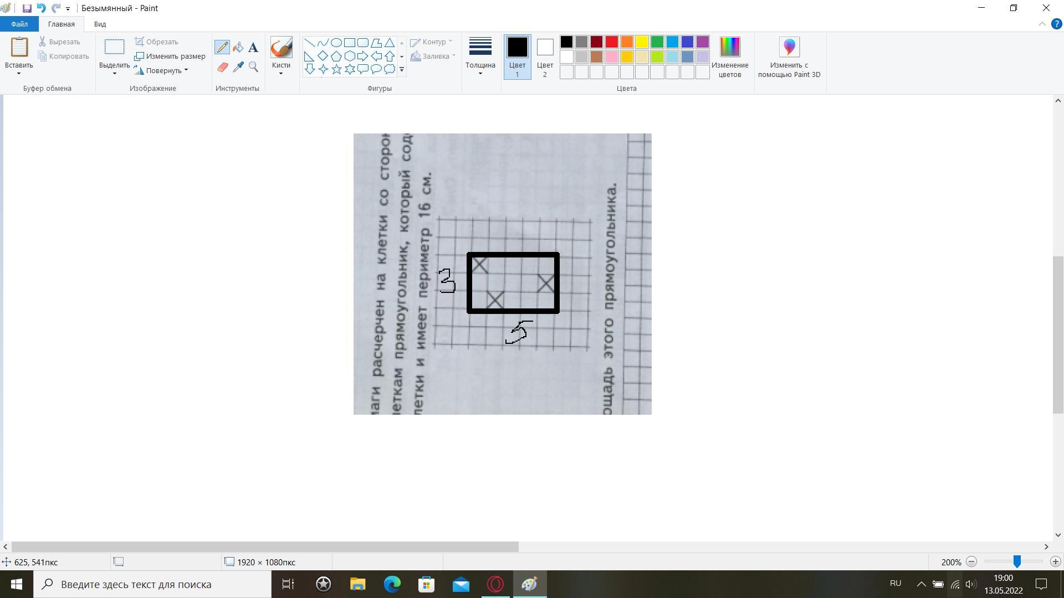This screenshot has height=598, width=1064.
Task: Expand Paste (Вставить) dropdown arrow
Action: click(x=19, y=74)
